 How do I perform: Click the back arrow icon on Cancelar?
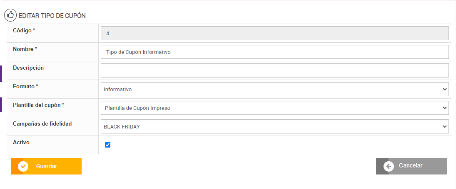tap(389, 166)
